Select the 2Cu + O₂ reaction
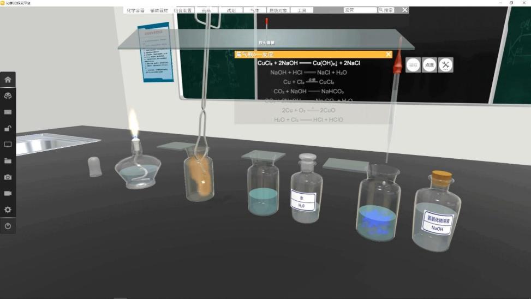Screen dimensions: 531x299 click(308, 110)
